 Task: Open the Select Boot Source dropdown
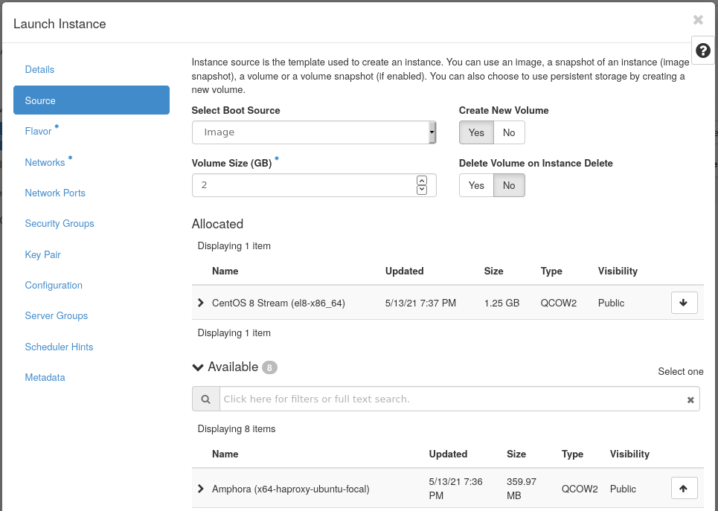(x=313, y=132)
